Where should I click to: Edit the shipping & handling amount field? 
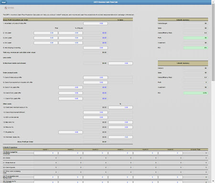pyautogui.click(x=96, y=48)
